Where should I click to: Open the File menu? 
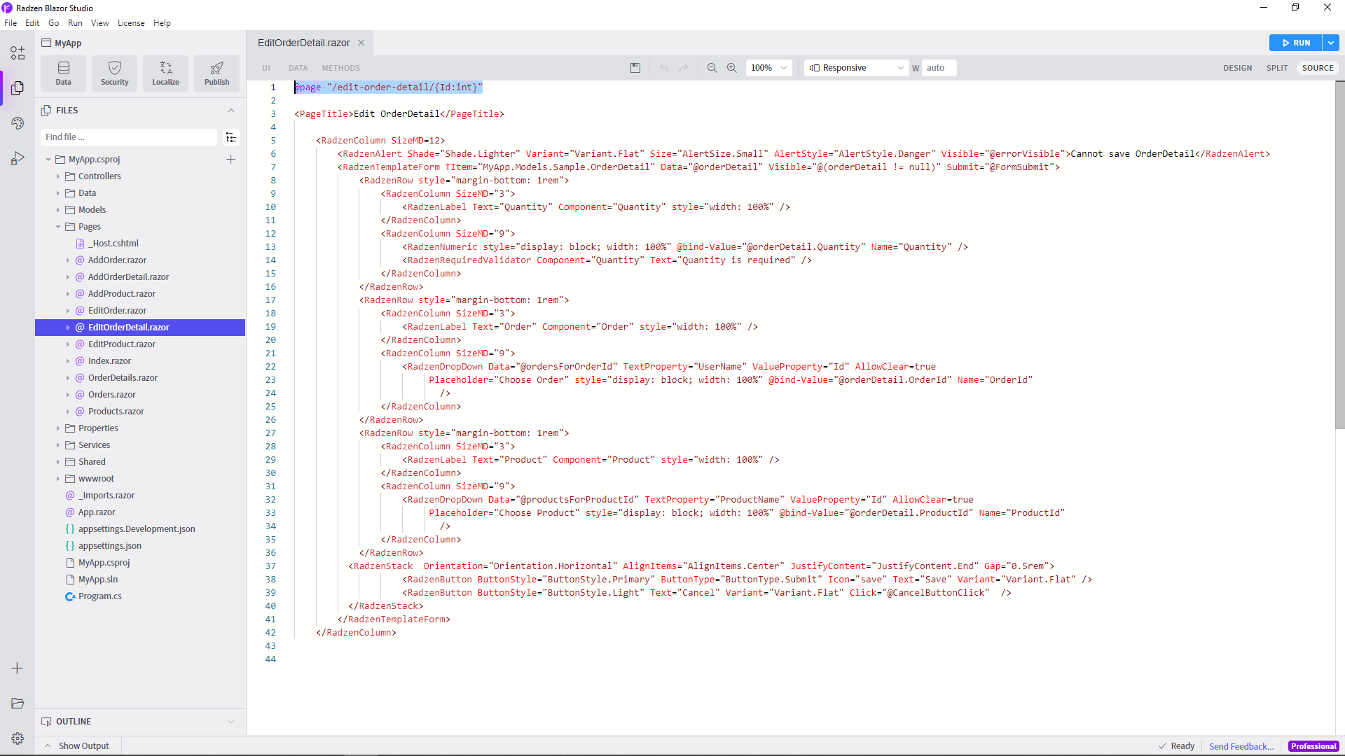(x=11, y=23)
